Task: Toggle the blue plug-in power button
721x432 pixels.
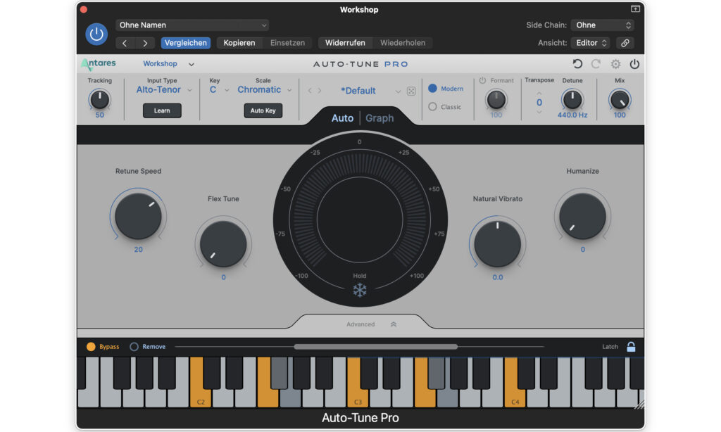Action: [x=96, y=34]
